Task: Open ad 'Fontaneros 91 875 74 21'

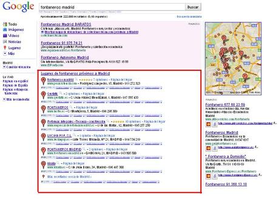Action: point(61,43)
